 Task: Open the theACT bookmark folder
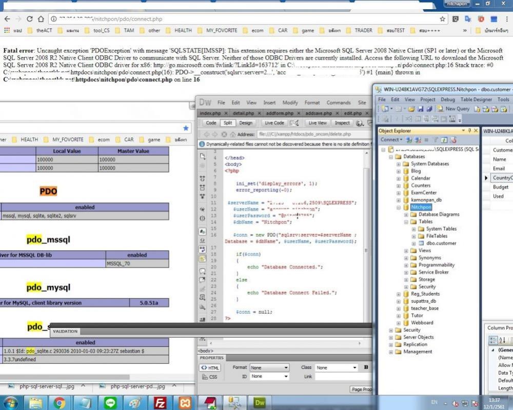tap(40, 30)
